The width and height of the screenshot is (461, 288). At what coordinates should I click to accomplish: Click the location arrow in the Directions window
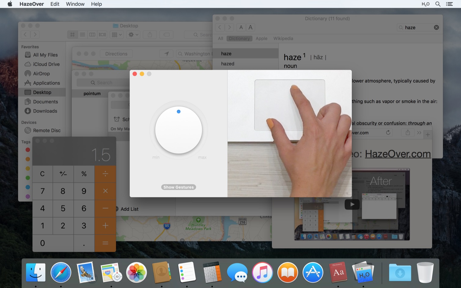[x=166, y=54]
